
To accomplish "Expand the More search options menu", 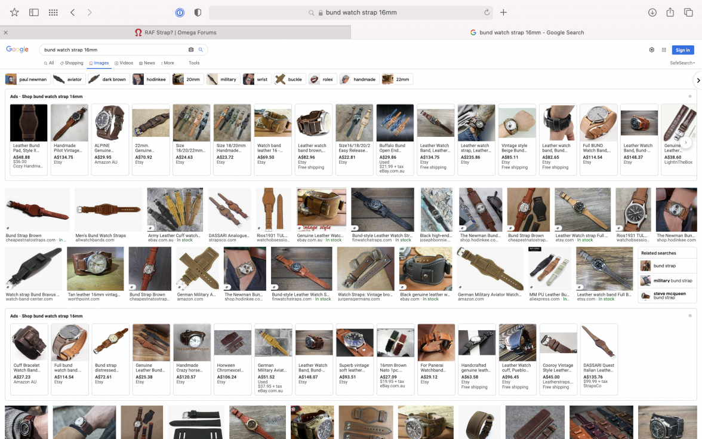I will (x=167, y=63).
